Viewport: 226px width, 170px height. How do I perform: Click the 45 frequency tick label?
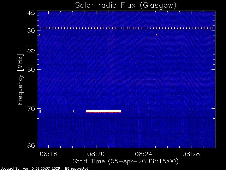(31, 13)
